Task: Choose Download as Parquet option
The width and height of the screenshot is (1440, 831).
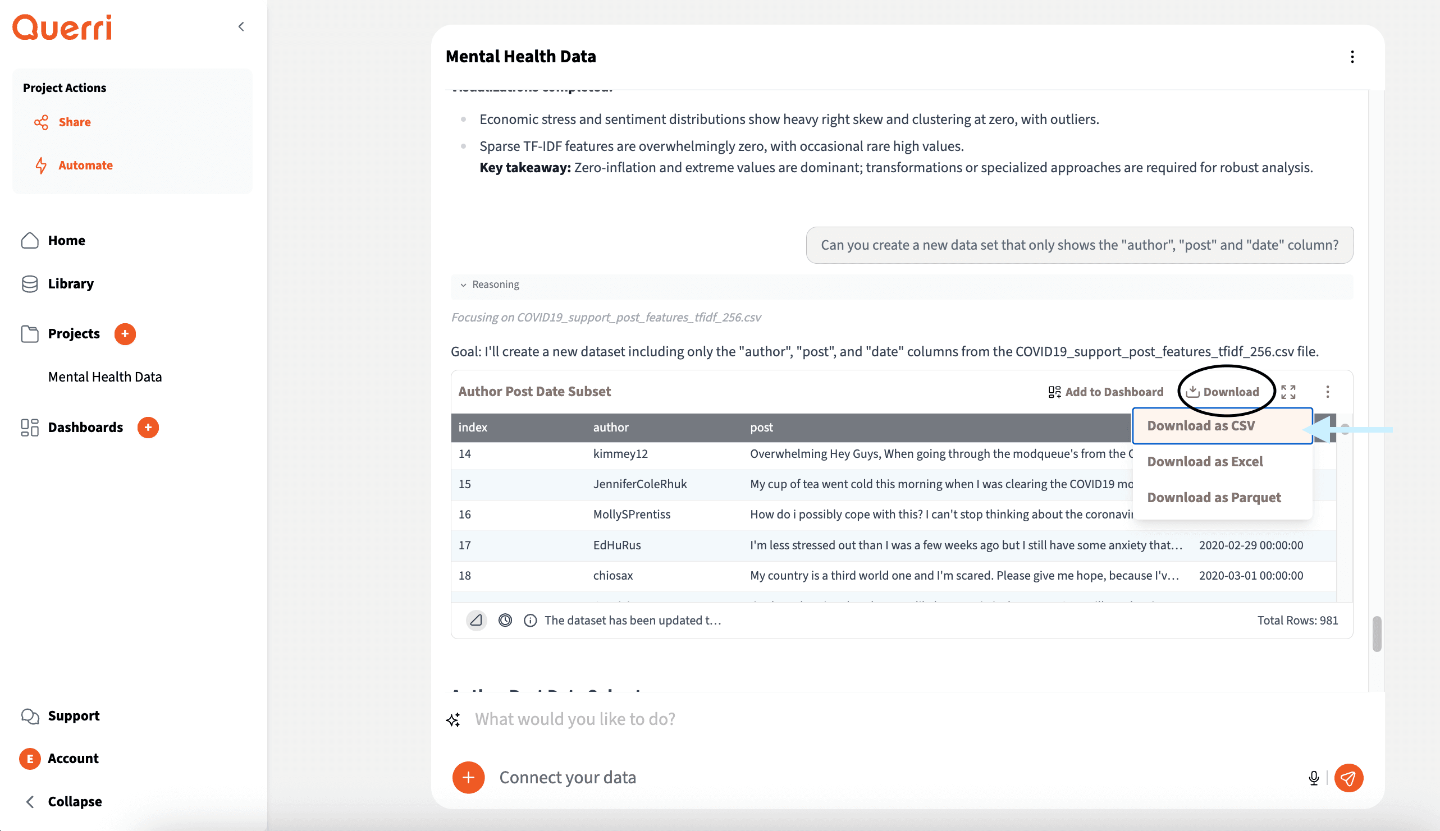Action: (1214, 498)
